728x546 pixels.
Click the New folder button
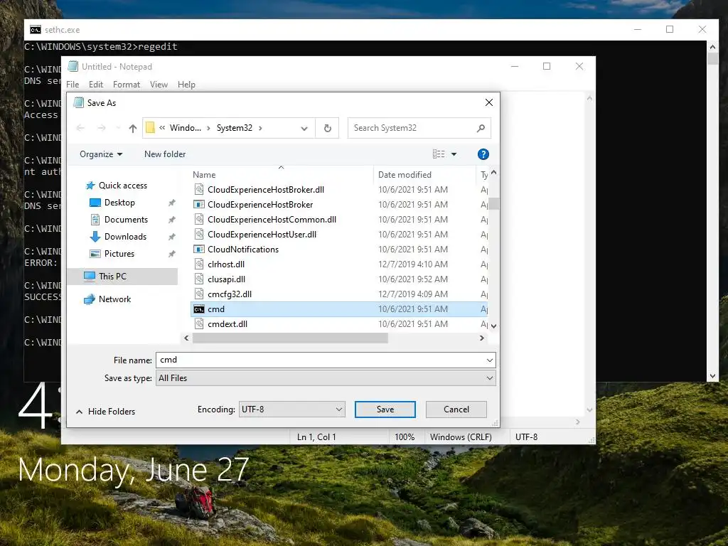[165, 154]
